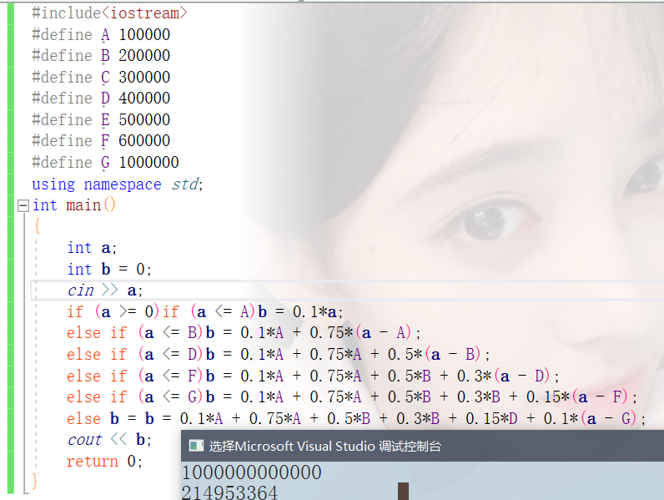Screen dimensions: 664x500
Task: Place cursor on using namespace std line
Action: (117, 184)
